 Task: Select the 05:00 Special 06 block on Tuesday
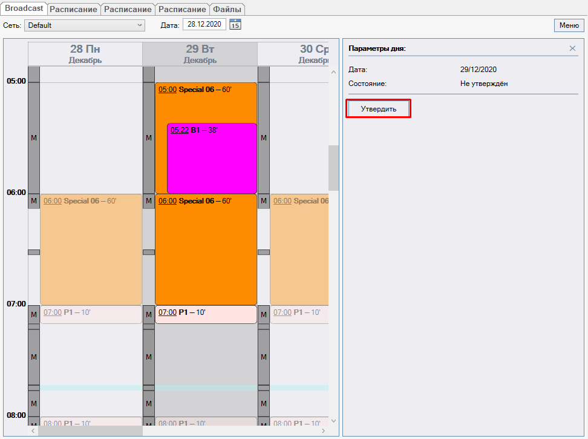pos(206,102)
